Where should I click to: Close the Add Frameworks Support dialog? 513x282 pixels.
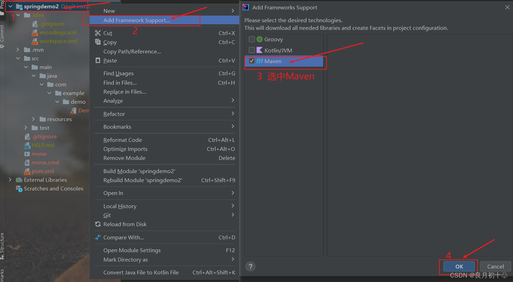coord(507,7)
